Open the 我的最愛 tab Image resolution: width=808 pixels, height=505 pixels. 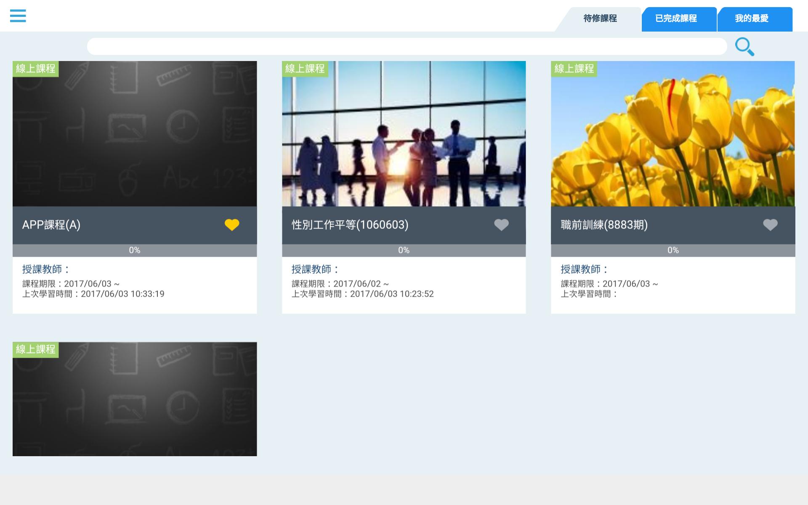pos(752,19)
